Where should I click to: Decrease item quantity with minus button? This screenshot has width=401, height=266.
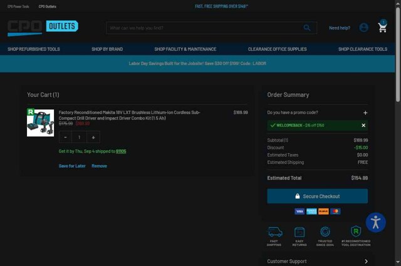[65, 137]
